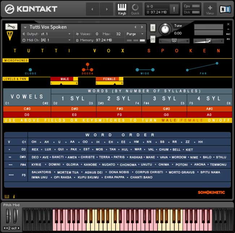Select the 4 SYL words section
Screen dimensions: 235x233
coord(210,100)
